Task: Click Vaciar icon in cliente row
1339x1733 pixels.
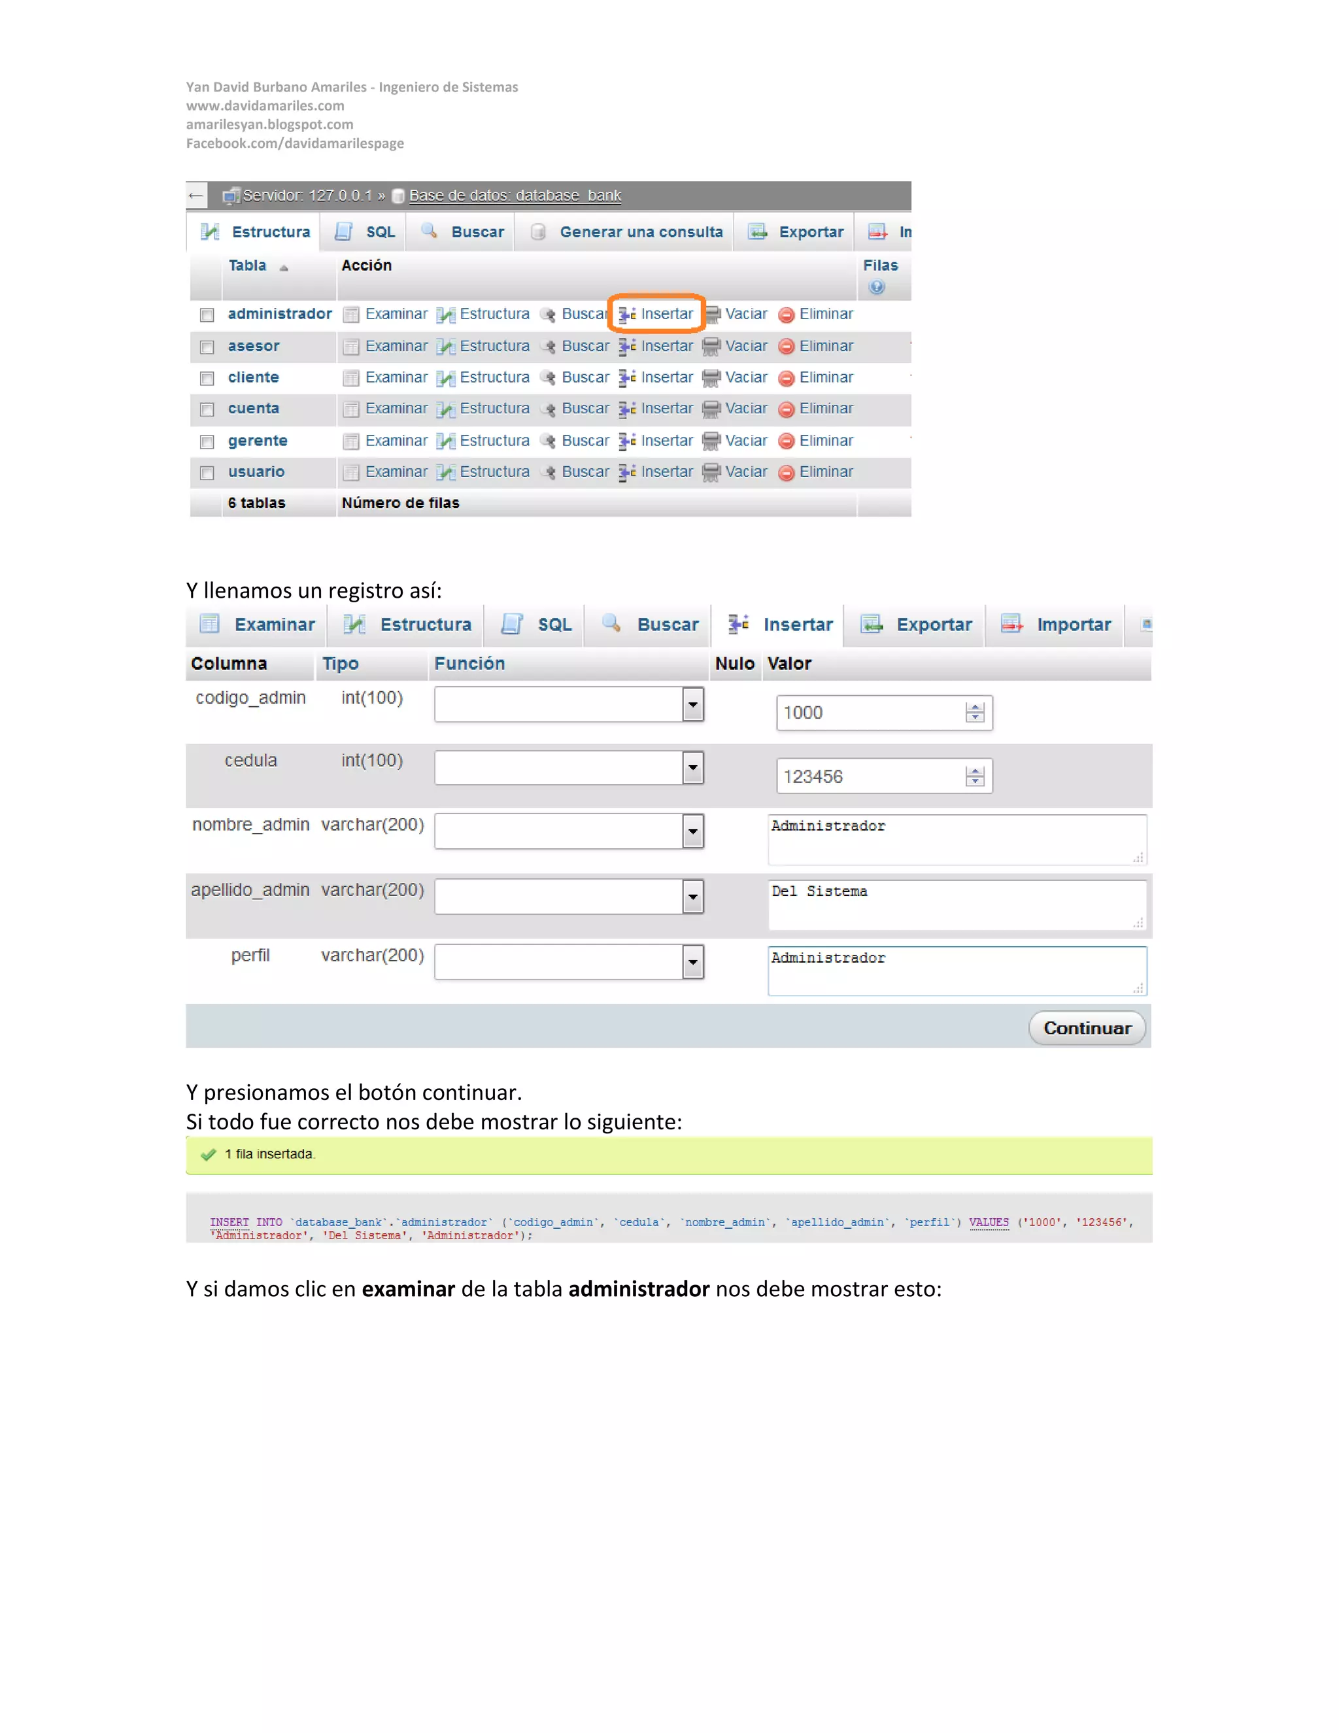Action: click(711, 378)
